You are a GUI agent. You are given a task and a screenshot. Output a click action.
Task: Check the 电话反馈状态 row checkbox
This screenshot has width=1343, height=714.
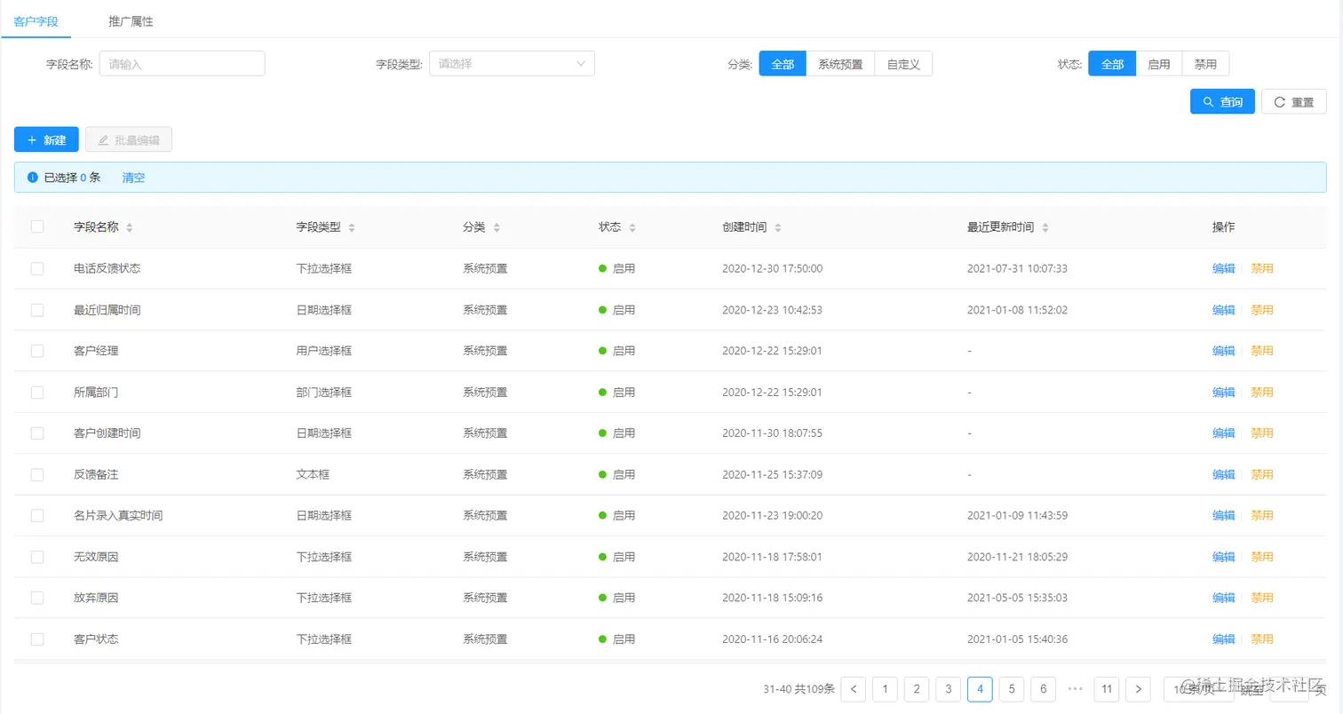click(37, 268)
